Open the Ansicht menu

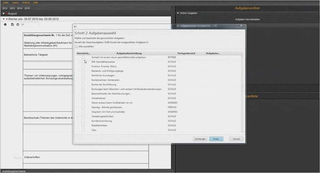point(26,2)
